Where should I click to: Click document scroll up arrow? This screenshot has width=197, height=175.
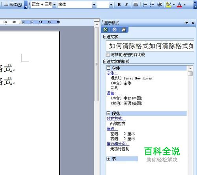(x=97, y=24)
